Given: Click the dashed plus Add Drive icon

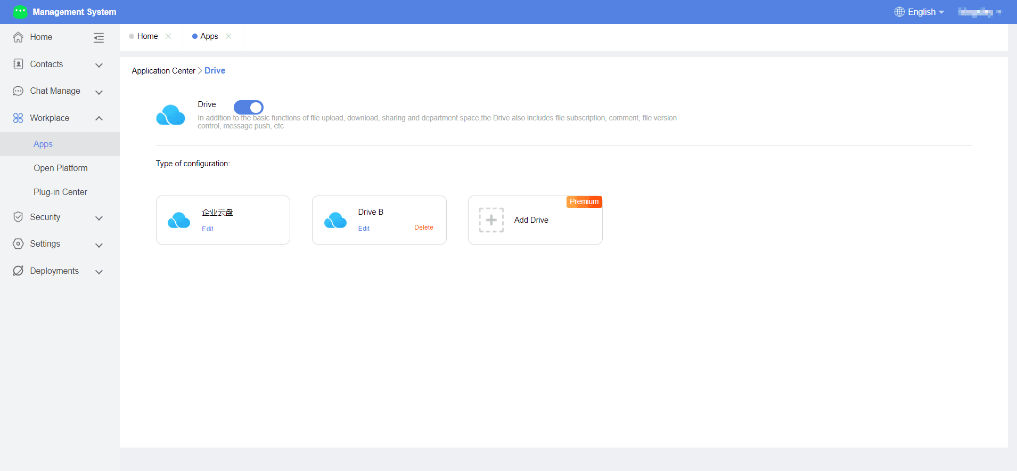Looking at the screenshot, I should point(491,220).
